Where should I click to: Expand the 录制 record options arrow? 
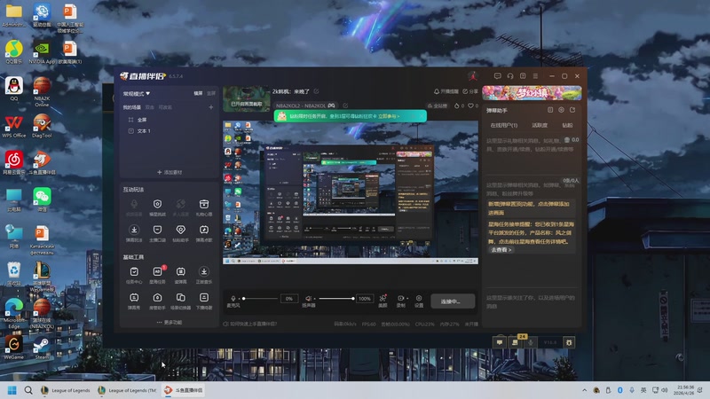407,299
